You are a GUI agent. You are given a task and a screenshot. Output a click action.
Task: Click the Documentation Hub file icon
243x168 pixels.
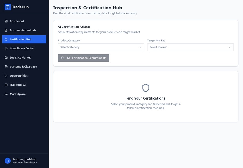(x=6, y=30)
